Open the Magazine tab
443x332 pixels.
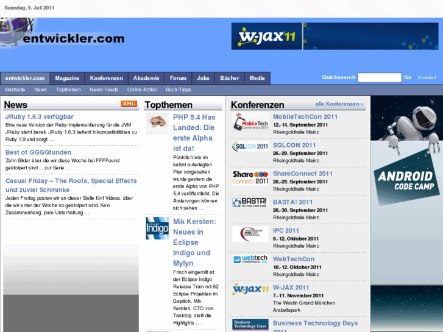pos(67,78)
